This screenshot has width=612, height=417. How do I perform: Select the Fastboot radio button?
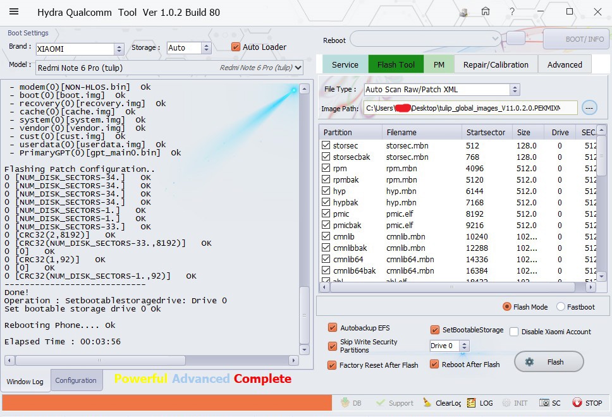point(561,307)
